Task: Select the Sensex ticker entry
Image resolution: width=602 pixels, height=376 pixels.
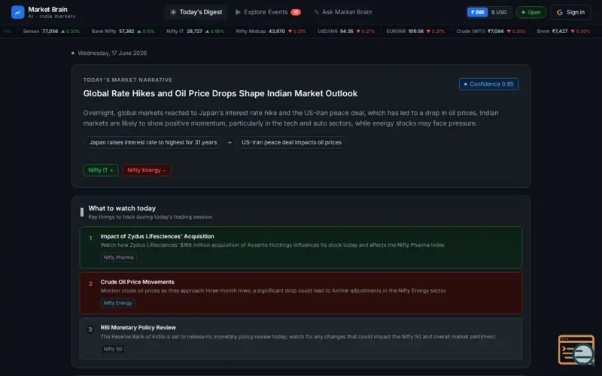Action: coord(51,32)
